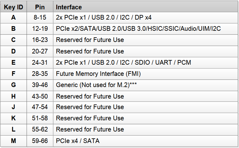Click pin range 12-19

coord(40,29)
